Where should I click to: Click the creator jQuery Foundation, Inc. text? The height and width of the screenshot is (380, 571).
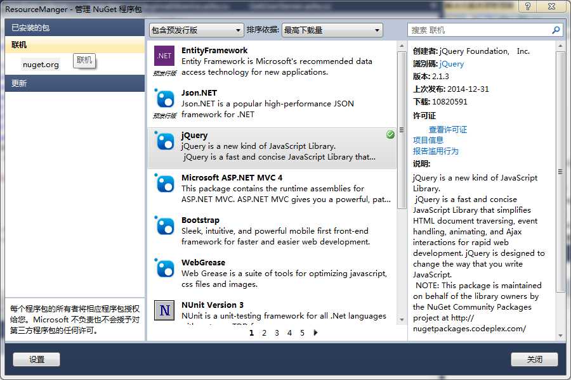click(x=484, y=51)
